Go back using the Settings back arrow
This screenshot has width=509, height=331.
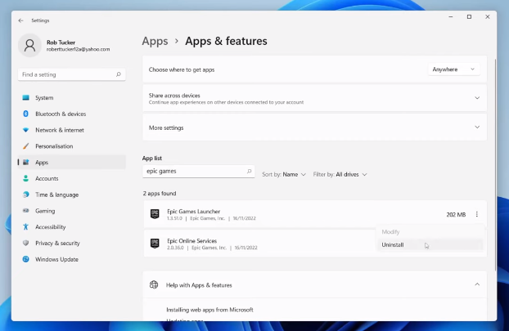(20, 20)
